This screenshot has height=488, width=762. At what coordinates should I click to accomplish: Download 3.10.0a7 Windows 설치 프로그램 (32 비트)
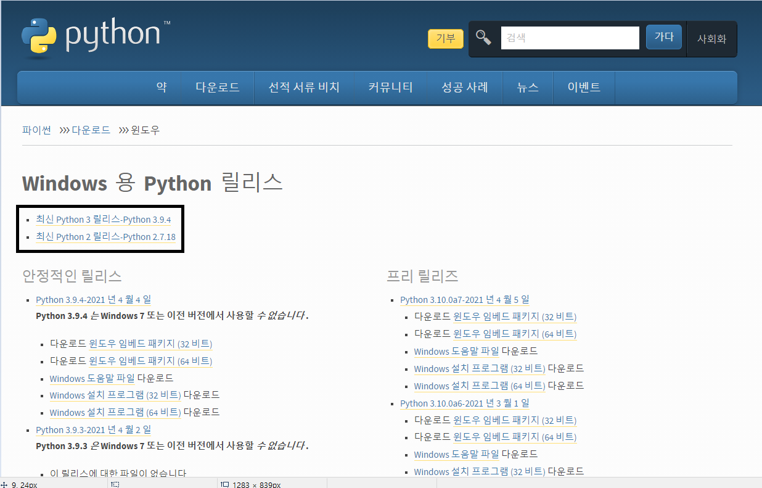point(480,368)
